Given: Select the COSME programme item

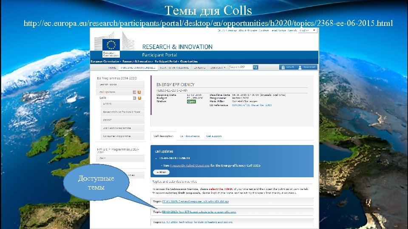Looking at the screenshot, I should [x=122, y=120].
